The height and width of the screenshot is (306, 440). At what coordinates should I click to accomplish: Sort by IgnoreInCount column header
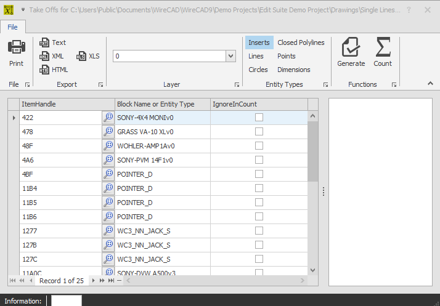pos(259,104)
